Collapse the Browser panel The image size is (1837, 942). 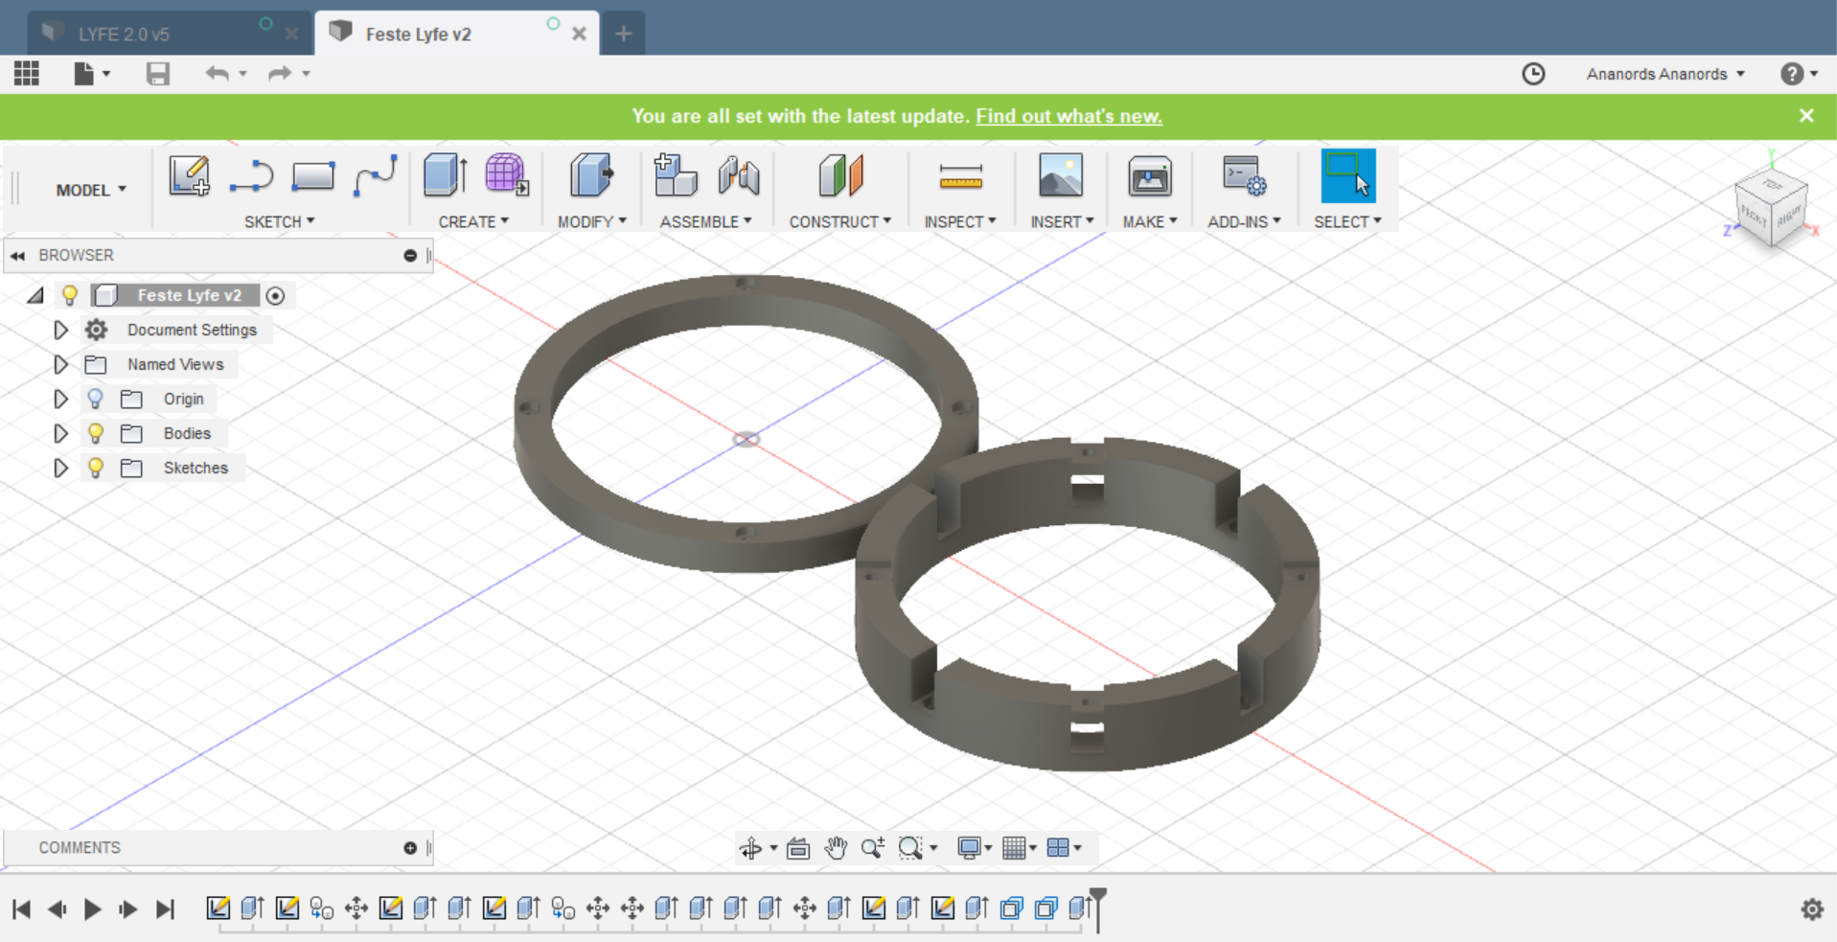[17, 256]
